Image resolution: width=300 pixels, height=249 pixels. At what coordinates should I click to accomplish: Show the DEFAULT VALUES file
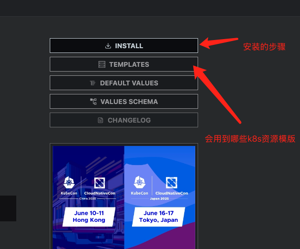(x=124, y=83)
